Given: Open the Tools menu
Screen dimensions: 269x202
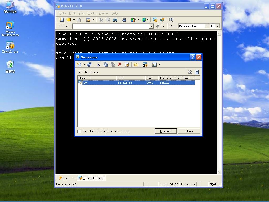Looking at the screenshot, I should 92,13.
